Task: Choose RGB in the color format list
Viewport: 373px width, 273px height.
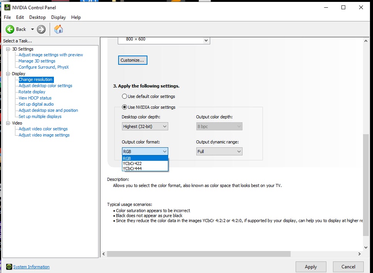Action: pos(145,158)
